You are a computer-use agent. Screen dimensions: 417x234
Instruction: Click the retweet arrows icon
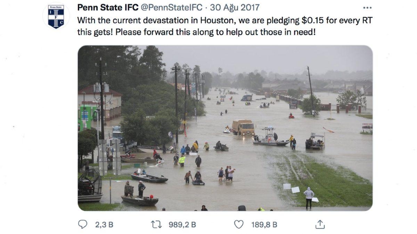tap(156, 225)
